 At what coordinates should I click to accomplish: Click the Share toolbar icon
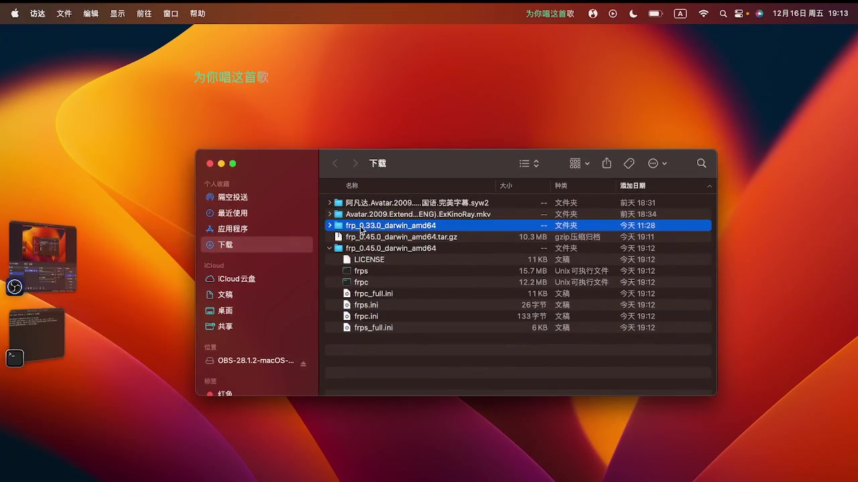[607, 163]
